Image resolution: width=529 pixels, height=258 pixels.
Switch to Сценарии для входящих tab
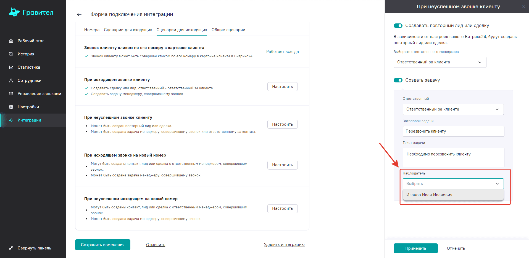128,30
